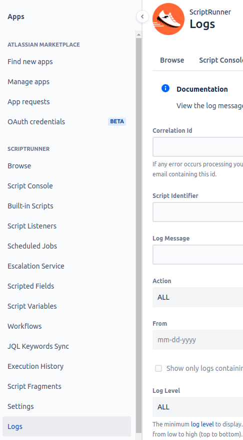The image size is (243, 440).
Task: Click the blue Documentation info icon
Action: click(165, 88)
